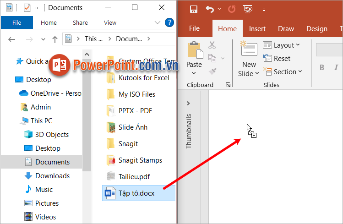Open the Copy dropdown arrow
This screenshot has height=224, width=343.
pyautogui.click(x=223, y=59)
